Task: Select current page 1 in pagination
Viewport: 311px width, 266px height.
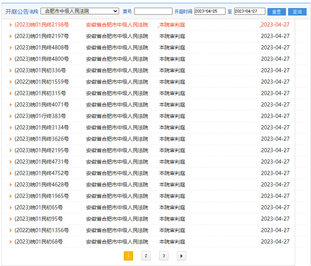Action: click(128, 256)
